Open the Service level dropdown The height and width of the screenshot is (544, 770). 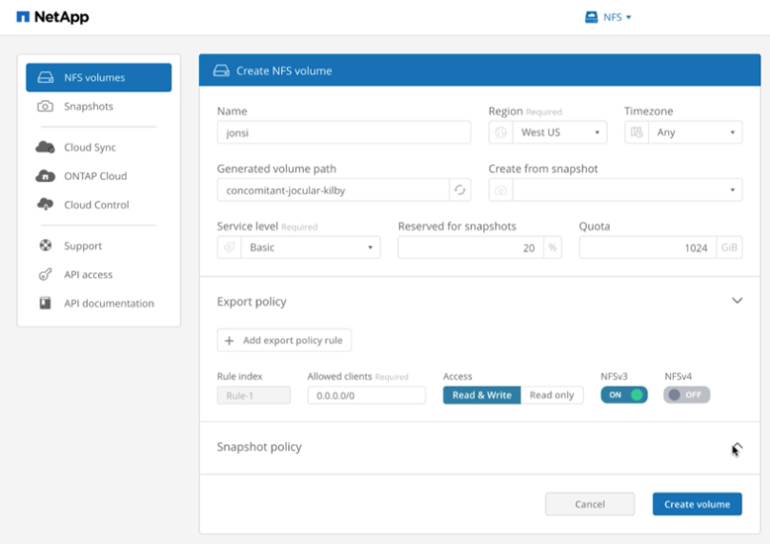tap(310, 247)
